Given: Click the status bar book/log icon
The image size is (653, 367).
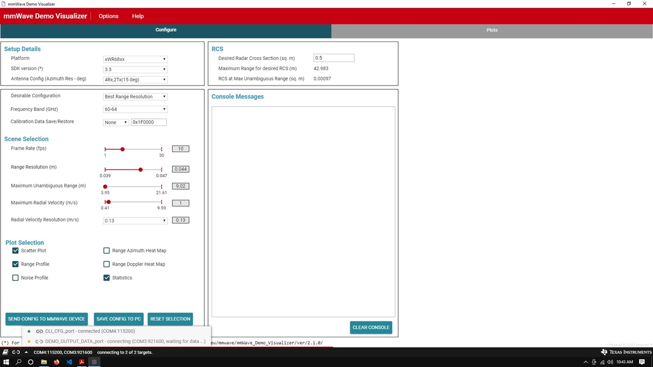Looking at the screenshot, I should pos(5,352).
